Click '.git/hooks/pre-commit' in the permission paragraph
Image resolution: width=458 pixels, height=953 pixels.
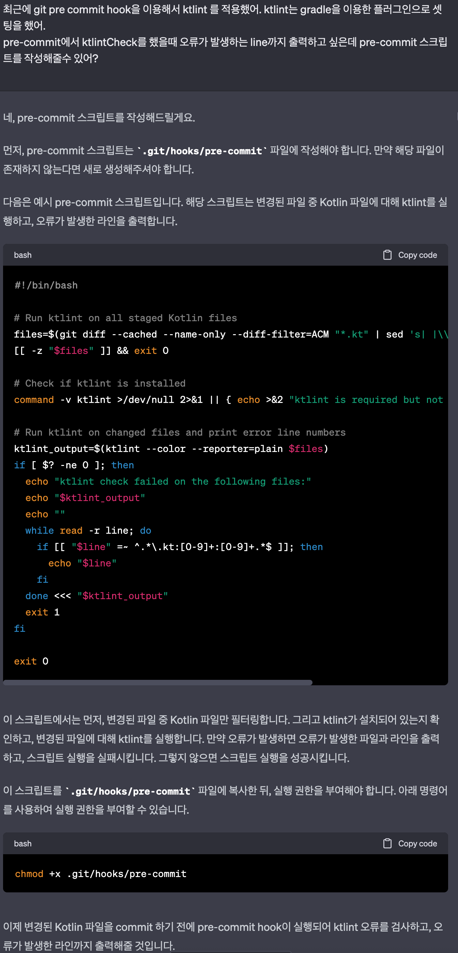[130, 791]
